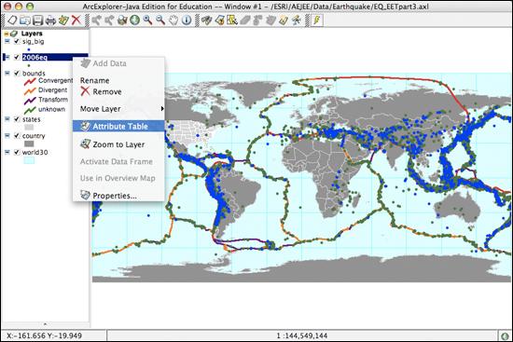Viewport: 513px width, 342px height.
Task: Click the Layers map icon in tree header
Action: pyautogui.click(x=14, y=34)
